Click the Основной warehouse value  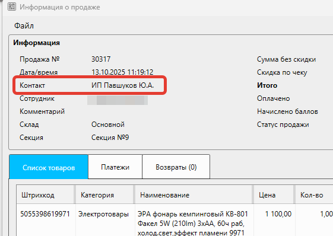click(x=108, y=125)
